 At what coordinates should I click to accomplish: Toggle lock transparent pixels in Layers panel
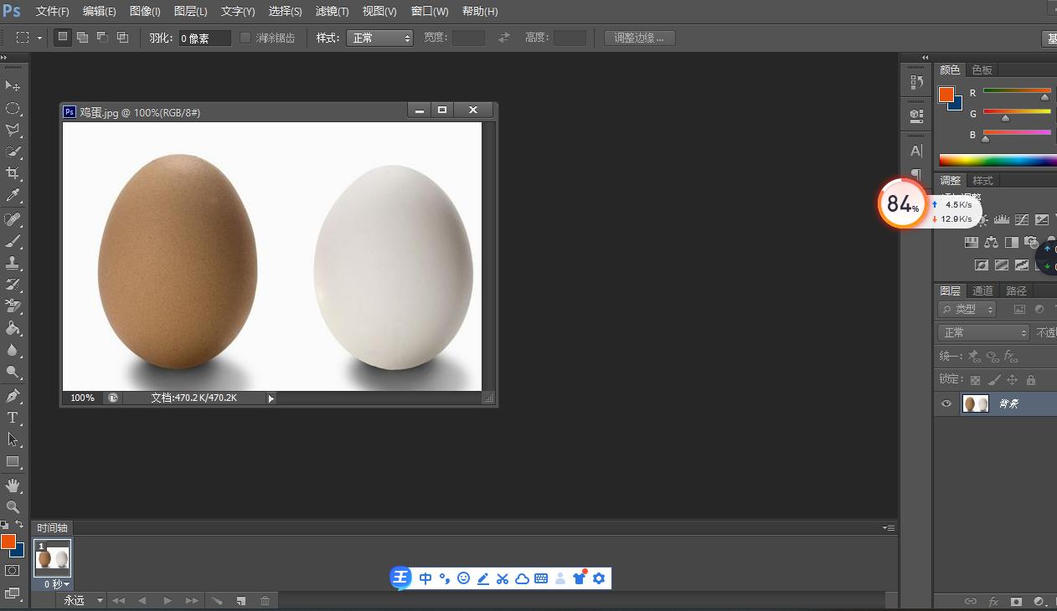pos(977,379)
